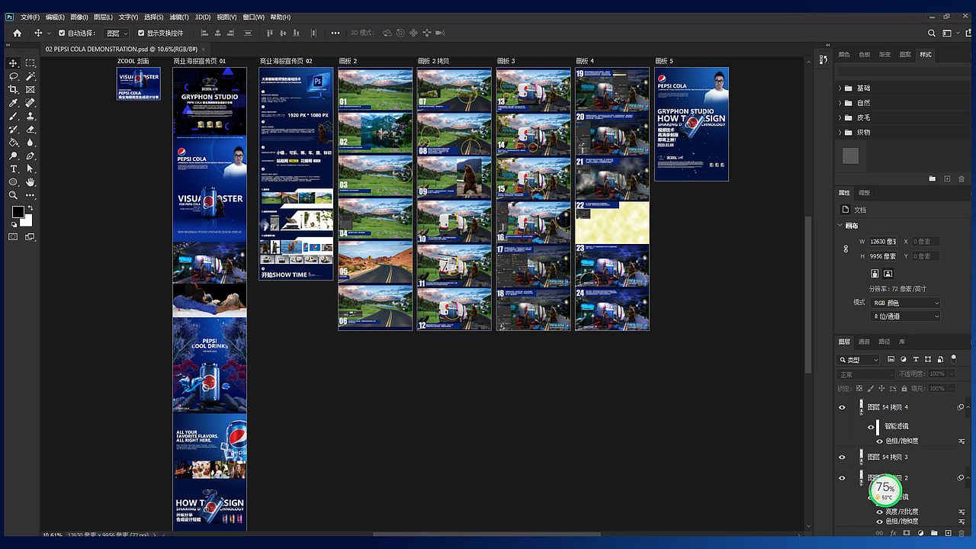Hide layer 图层 54 拷贝 3
976x549 pixels.
click(843, 457)
